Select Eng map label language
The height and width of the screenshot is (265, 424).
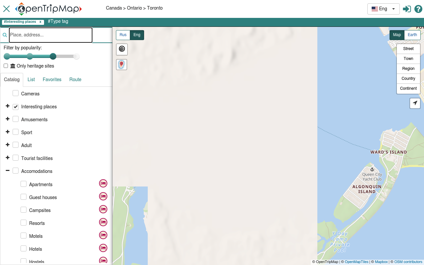[137, 35]
